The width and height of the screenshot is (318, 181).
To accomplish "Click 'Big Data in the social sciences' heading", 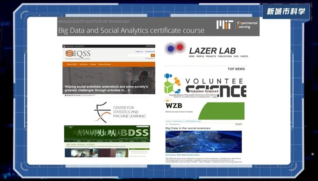I will (x=188, y=128).
